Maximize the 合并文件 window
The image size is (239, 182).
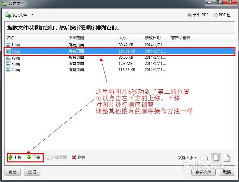coord(218,2)
